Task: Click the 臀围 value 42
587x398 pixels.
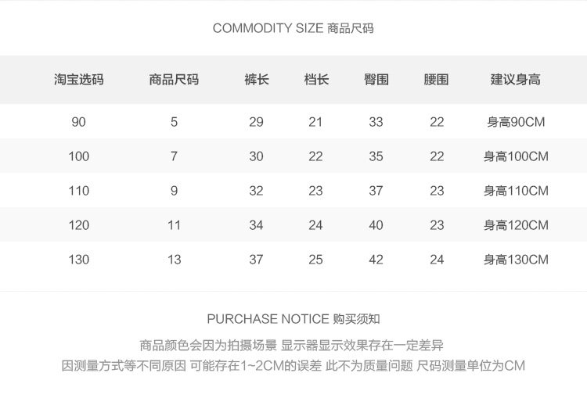Action: click(376, 260)
